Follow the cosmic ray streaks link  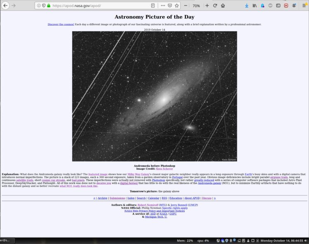(x=54, y=180)
